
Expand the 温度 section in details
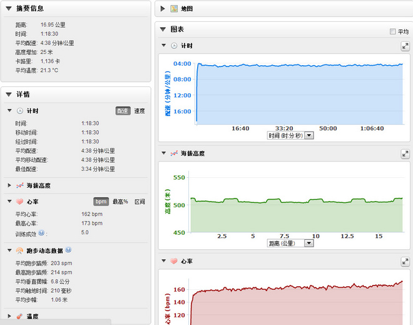(9, 316)
